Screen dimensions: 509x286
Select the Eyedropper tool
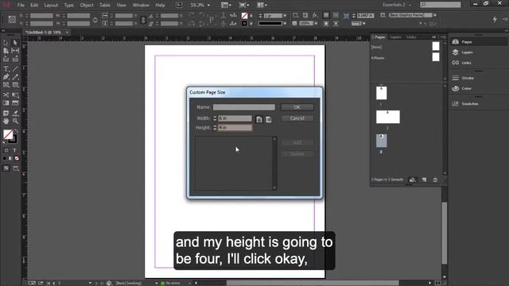pyautogui.click(x=15, y=113)
